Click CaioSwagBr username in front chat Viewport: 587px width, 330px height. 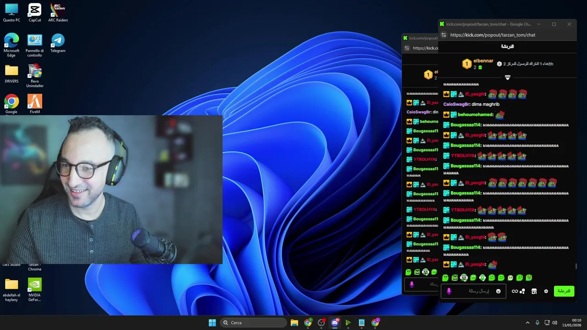click(x=455, y=104)
